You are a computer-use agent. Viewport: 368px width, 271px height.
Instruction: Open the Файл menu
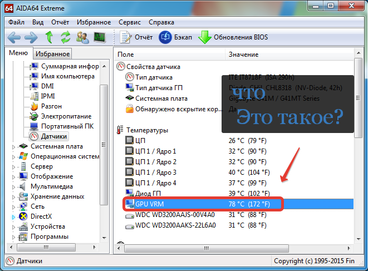[17, 22]
